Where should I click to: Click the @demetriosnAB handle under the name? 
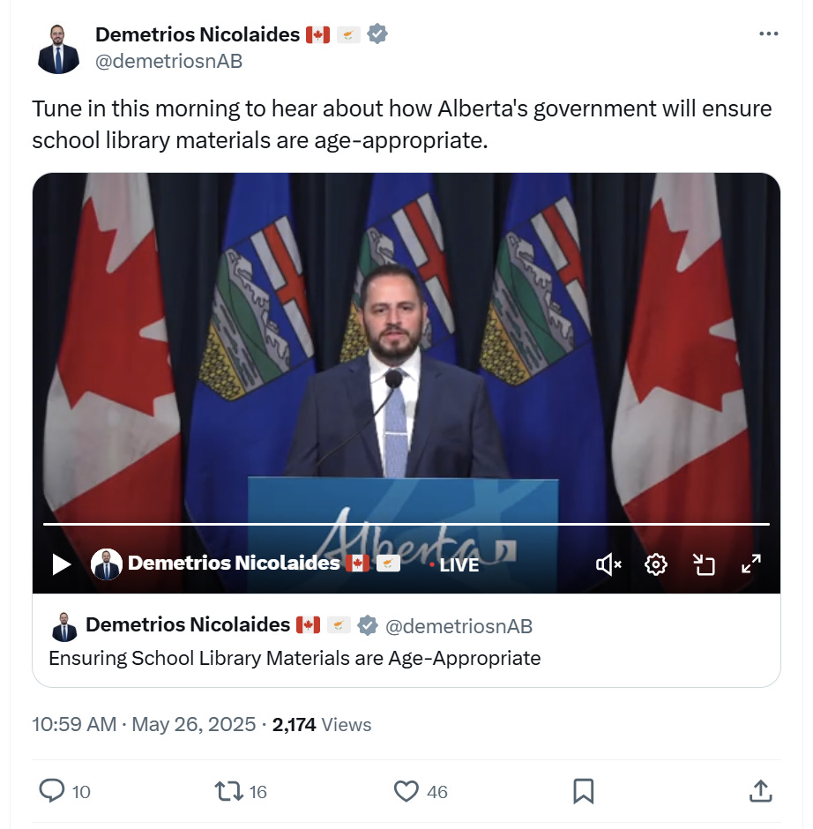tap(168, 62)
